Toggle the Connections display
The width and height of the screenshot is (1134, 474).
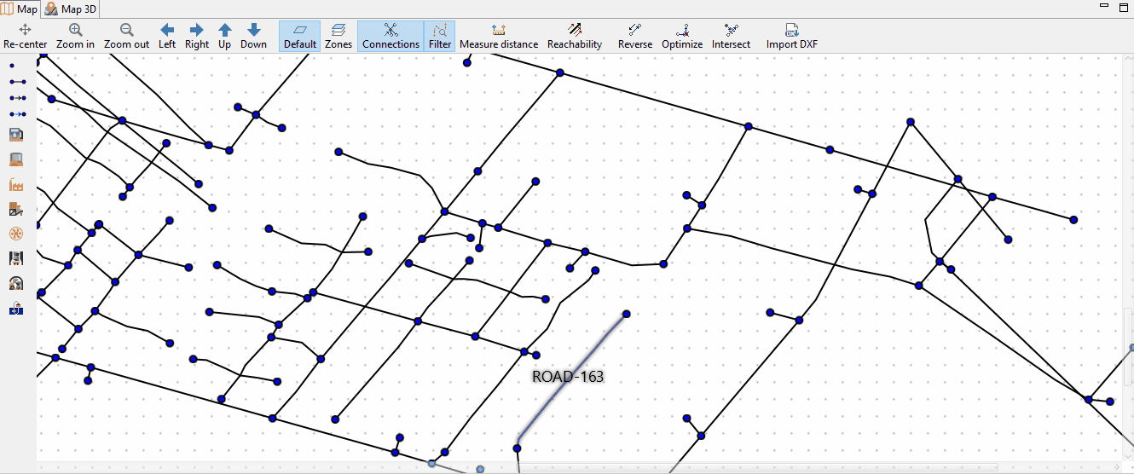(x=391, y=37)
